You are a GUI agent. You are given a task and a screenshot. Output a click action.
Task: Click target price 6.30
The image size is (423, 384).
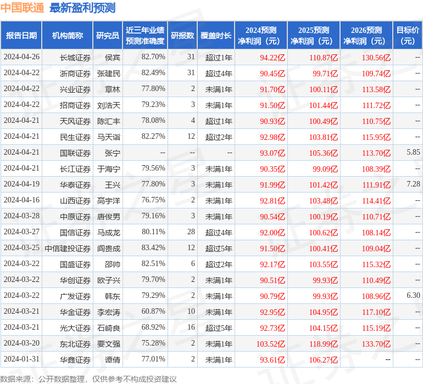413,295
